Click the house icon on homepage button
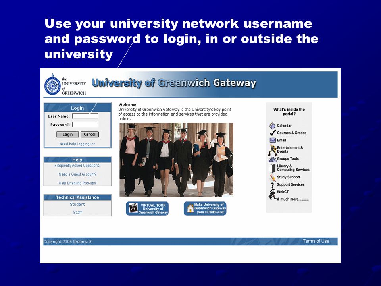Screen dimensions: 381x286 tap(190, 208)
